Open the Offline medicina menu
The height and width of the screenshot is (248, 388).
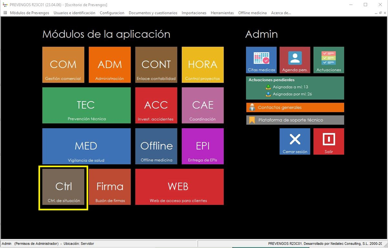tap(252, 13)
